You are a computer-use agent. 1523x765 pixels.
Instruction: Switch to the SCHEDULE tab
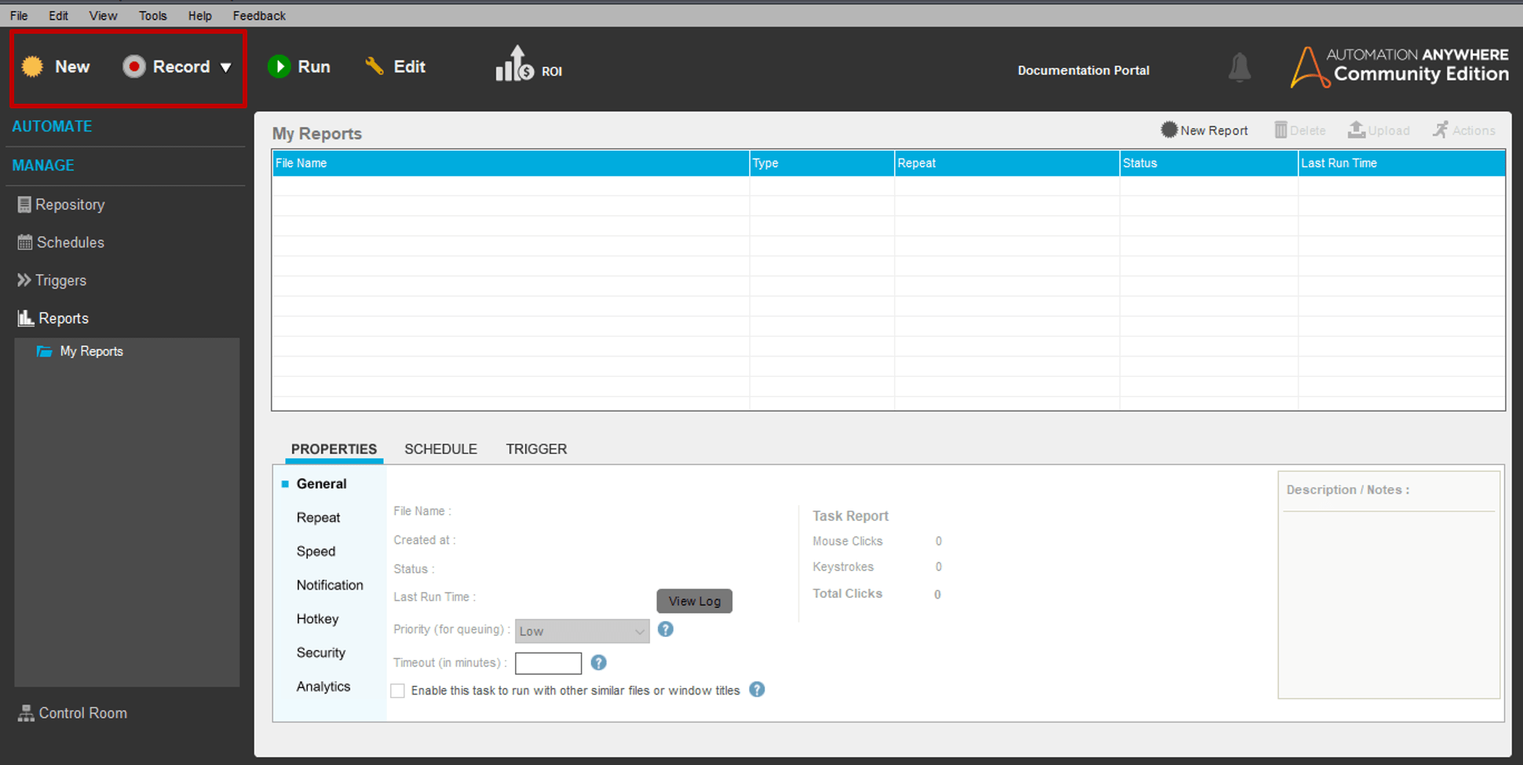pyautogui.click(x=440, y=448)
